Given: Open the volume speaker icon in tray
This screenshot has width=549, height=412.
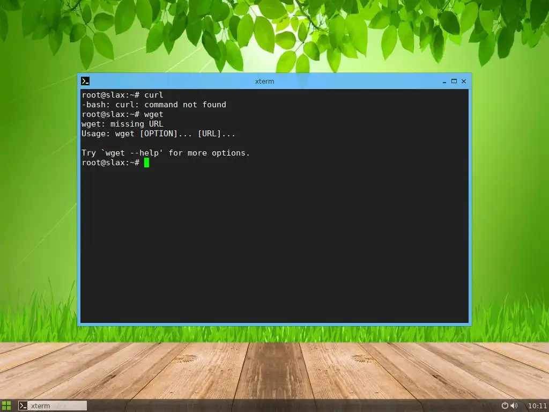Looking at the screenshot, I should tap(514, 406).
